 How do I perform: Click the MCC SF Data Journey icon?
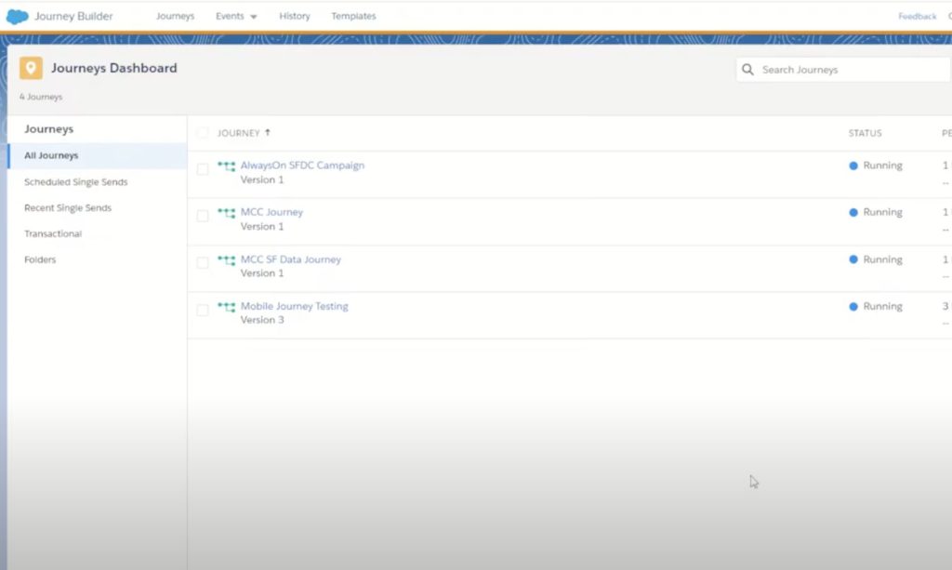226,260
